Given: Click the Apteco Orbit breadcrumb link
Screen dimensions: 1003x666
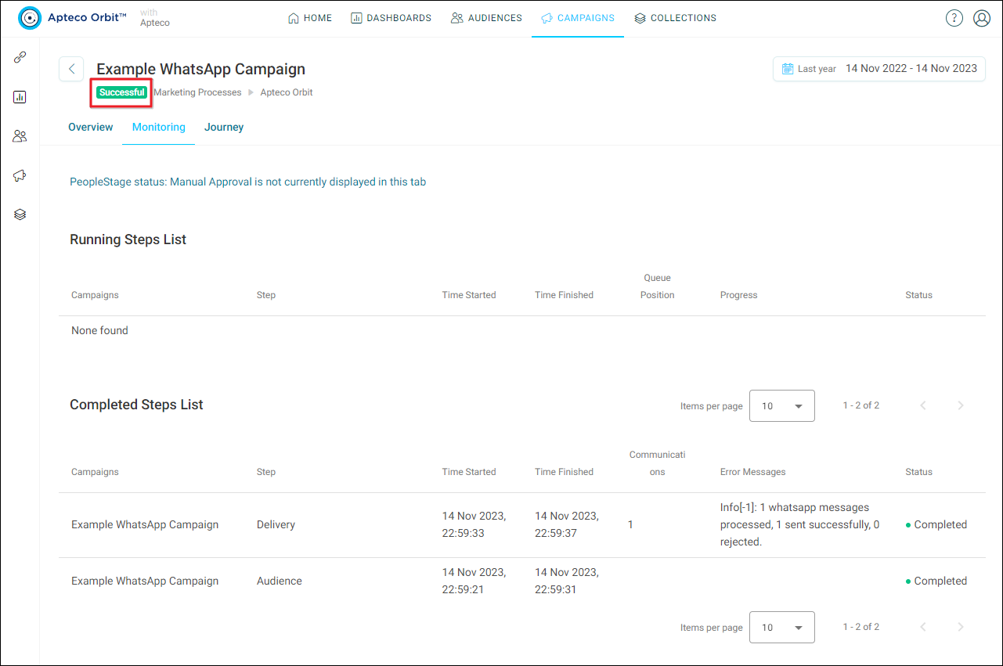Looking at the screenshot, I should pos(287,92).
